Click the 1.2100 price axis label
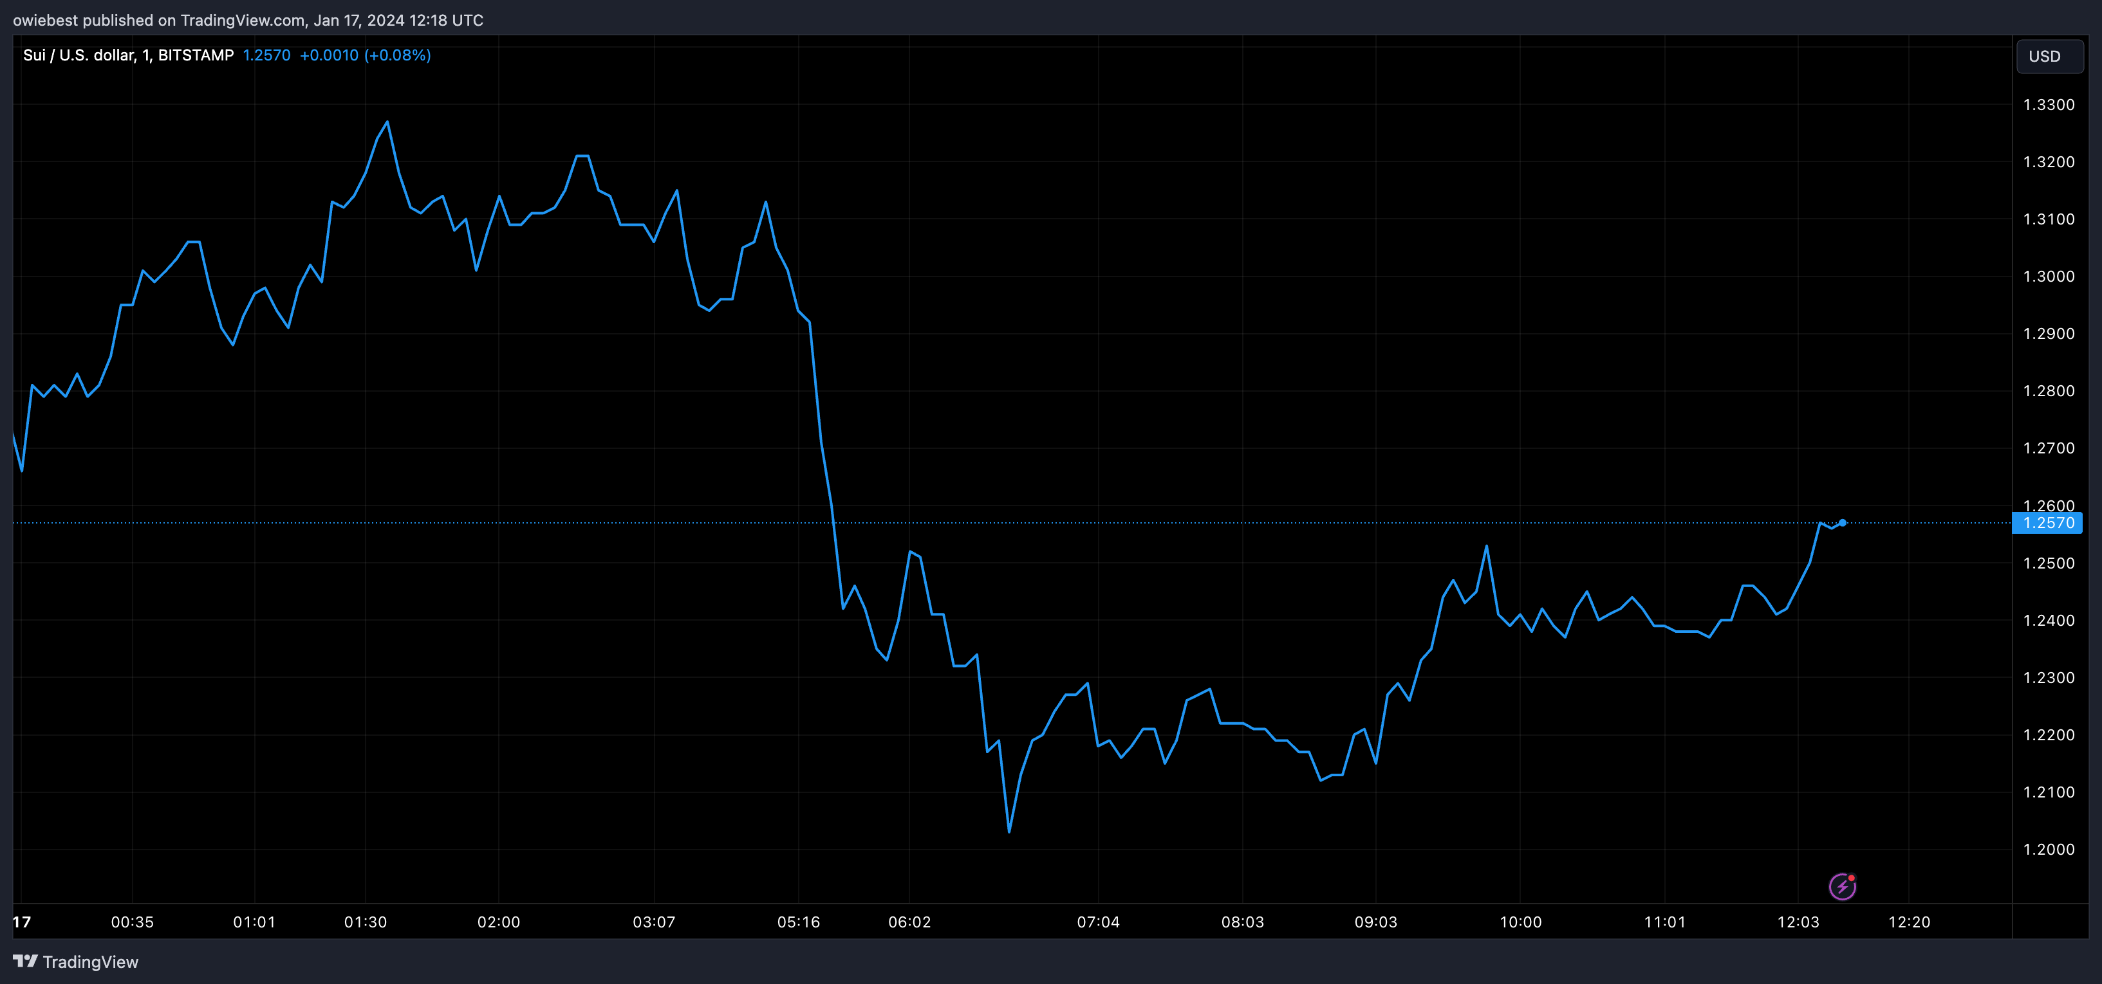The image size is (2102, 984). pyautogui.click(x=2048, y=792)
